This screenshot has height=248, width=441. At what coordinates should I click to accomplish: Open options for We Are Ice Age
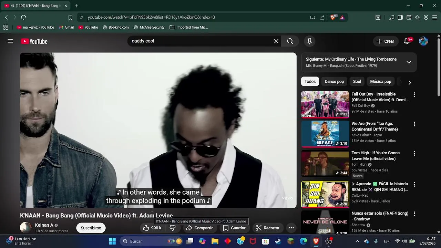coord(414,124)
